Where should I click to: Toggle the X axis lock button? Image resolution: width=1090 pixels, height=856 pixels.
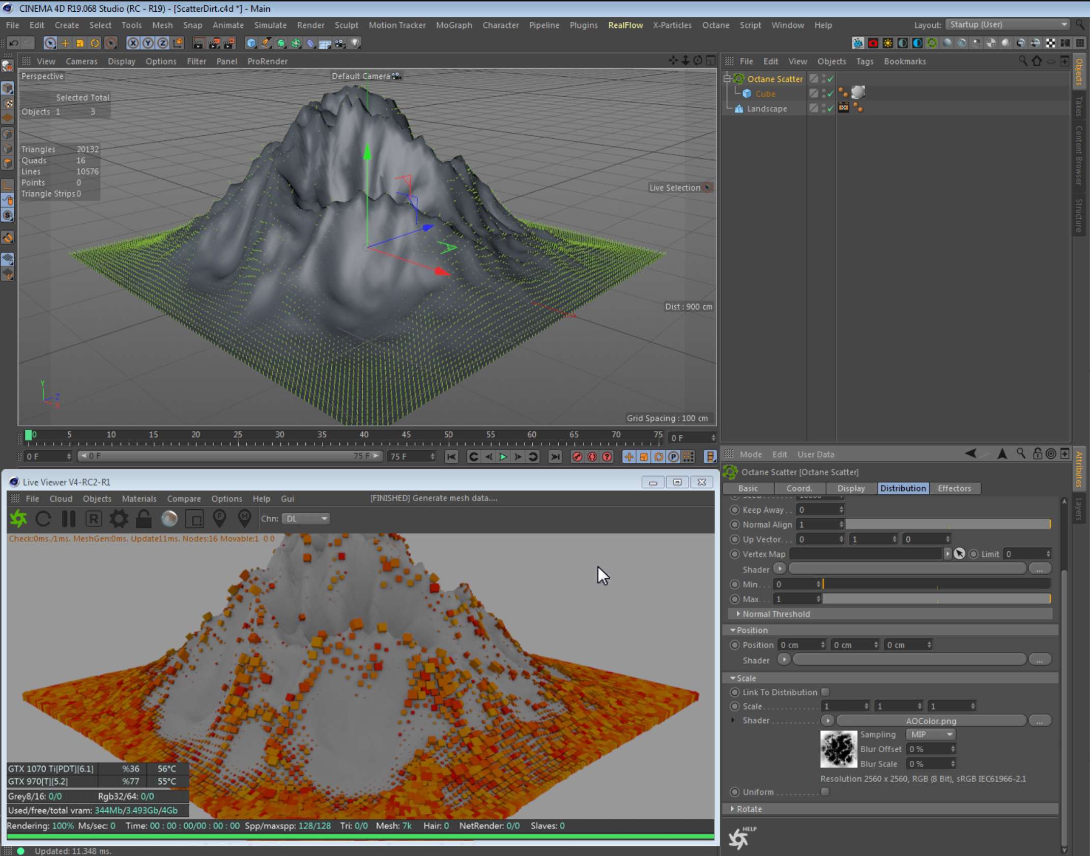[x=133, y=43]
